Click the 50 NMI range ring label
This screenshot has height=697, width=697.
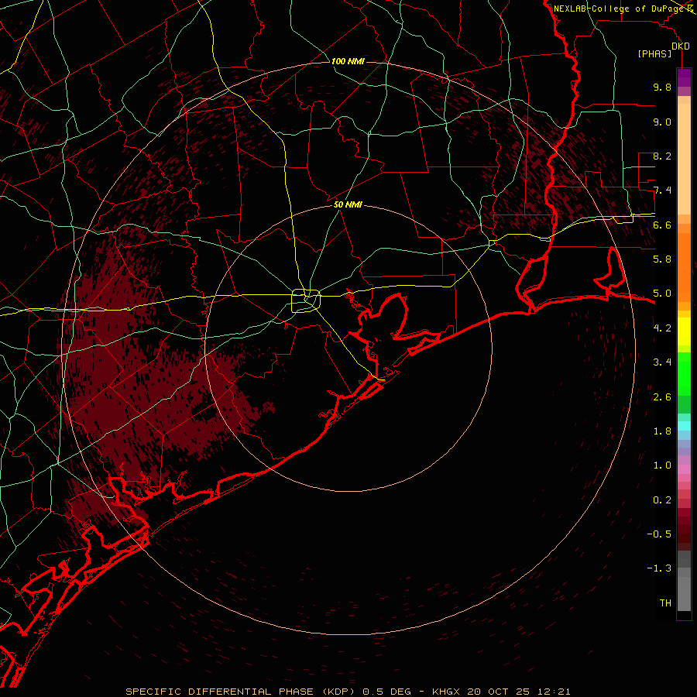[348, 204]
